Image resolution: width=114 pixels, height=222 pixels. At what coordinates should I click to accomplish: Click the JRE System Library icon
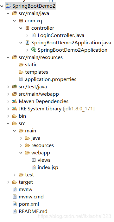point(15,109)
